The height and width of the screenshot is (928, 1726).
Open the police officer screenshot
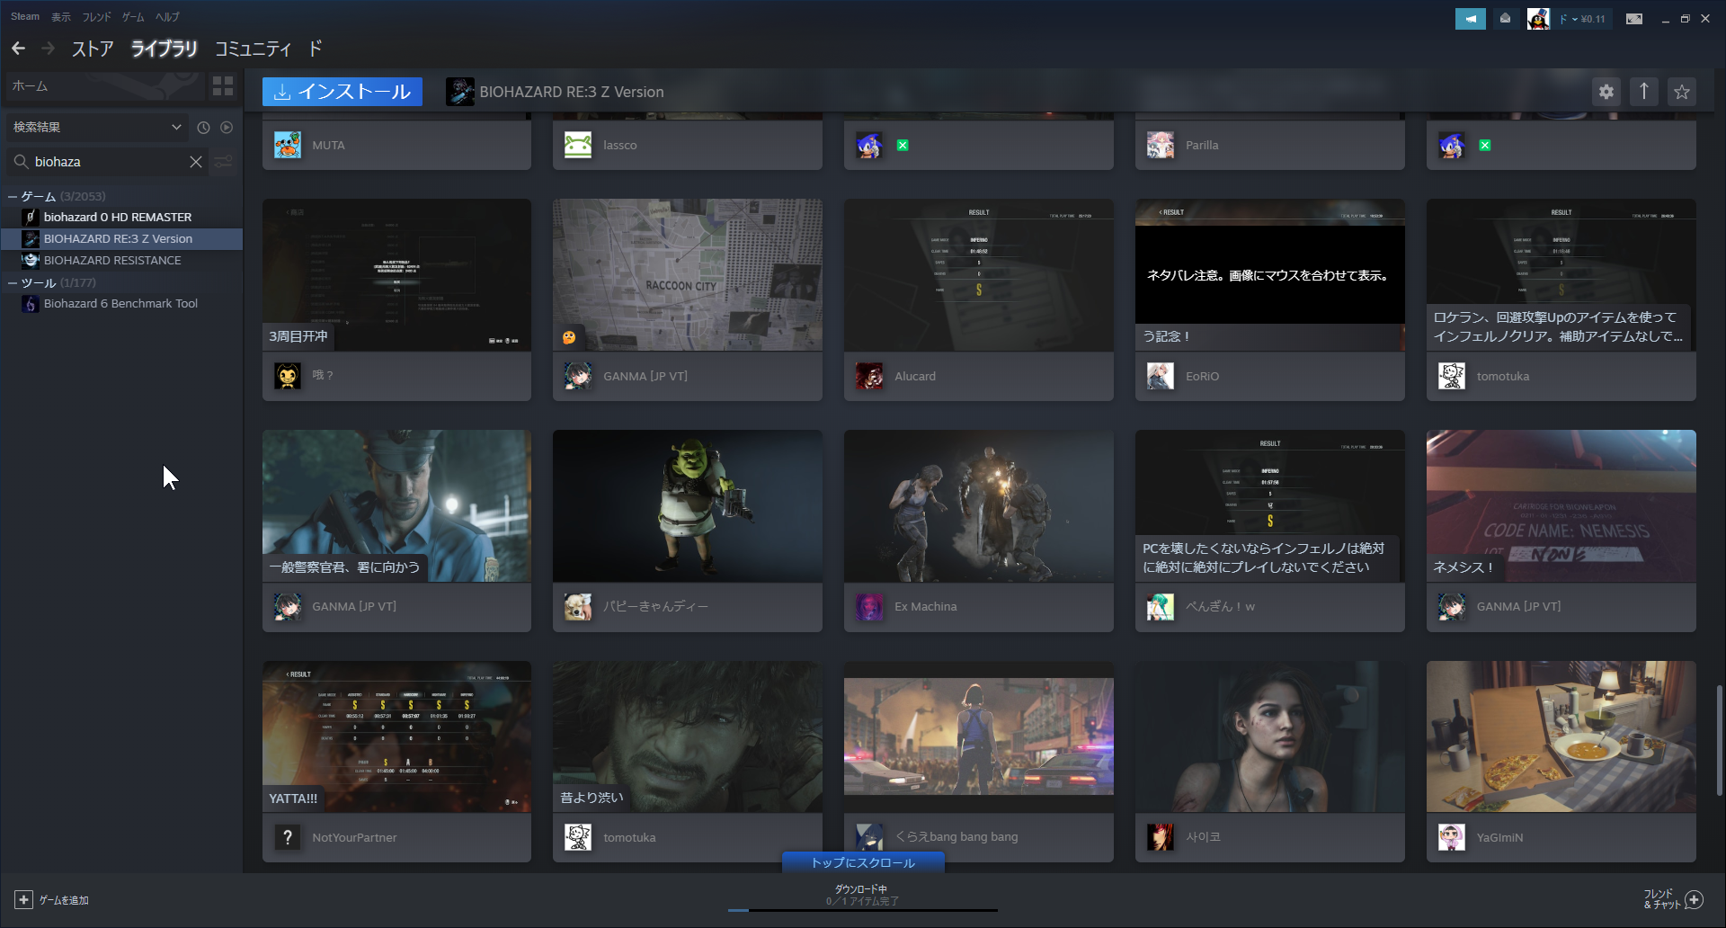396,506
